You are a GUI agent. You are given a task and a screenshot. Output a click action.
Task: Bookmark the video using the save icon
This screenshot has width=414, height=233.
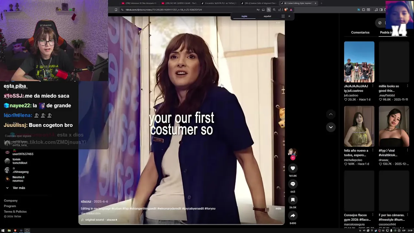coord(293,200)
